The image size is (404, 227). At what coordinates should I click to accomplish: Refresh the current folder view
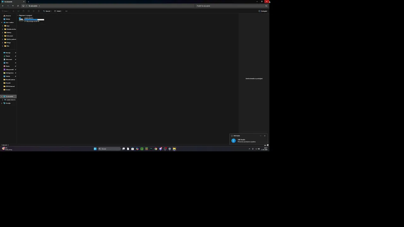(18, 6)
